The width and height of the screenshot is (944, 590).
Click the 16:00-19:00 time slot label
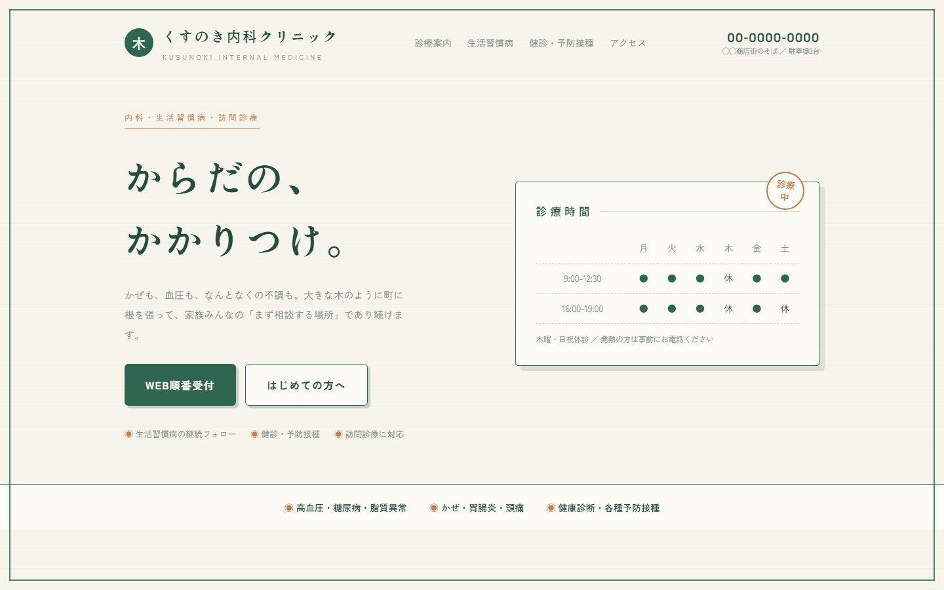point(582,309)
